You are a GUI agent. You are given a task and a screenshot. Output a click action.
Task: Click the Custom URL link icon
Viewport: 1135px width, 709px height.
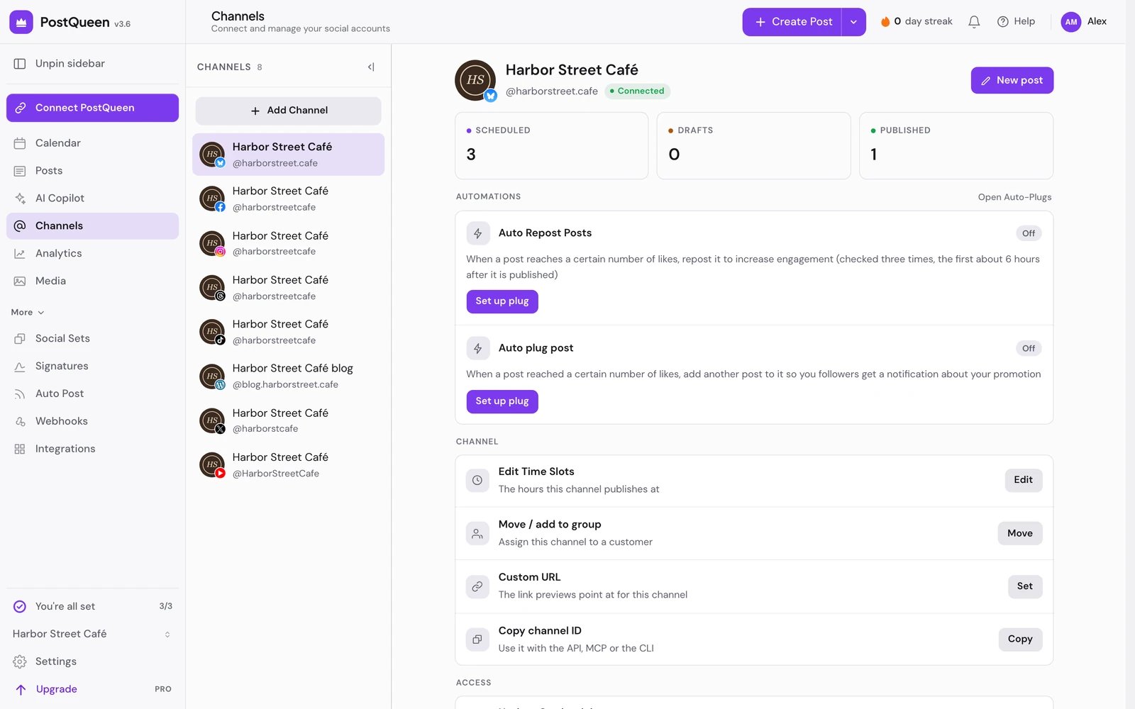pos(477,586)
